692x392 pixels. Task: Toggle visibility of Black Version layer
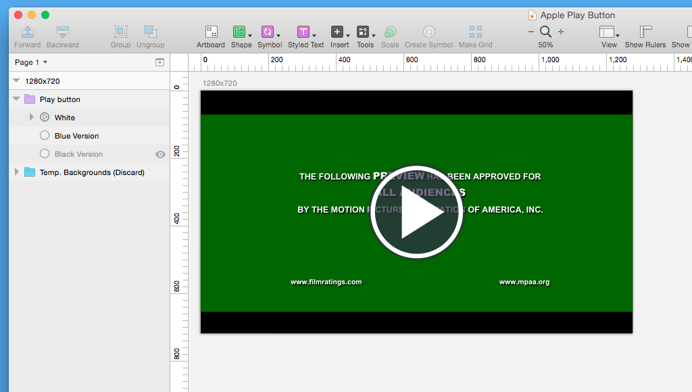(x=160, y=154)
